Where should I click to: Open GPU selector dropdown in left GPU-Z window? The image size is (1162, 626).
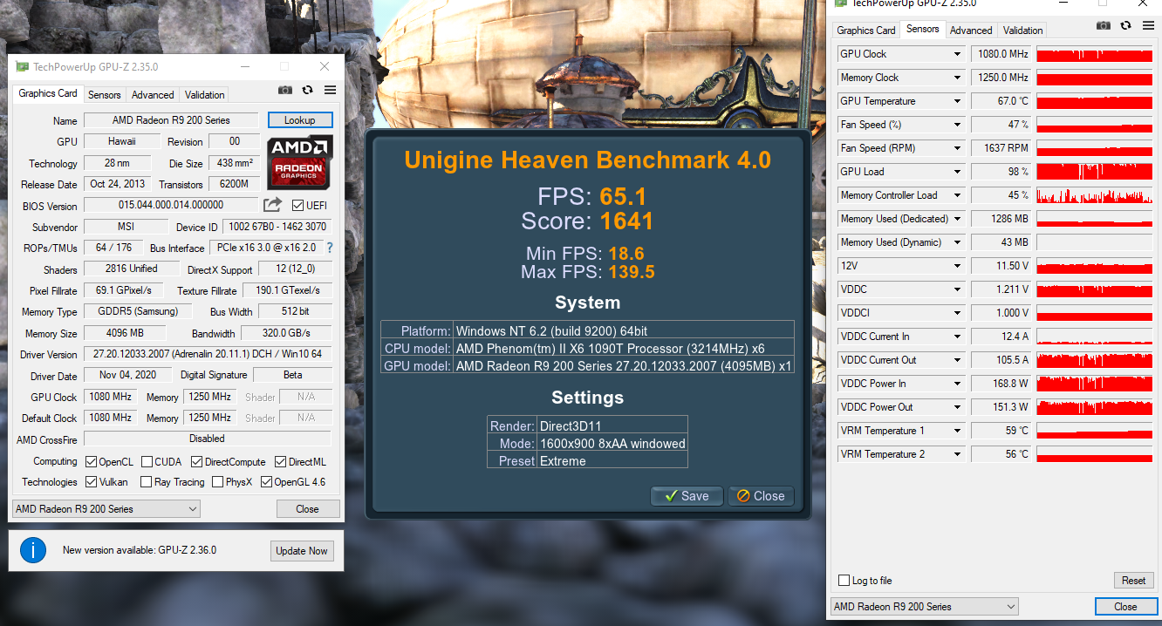(106, 508)
